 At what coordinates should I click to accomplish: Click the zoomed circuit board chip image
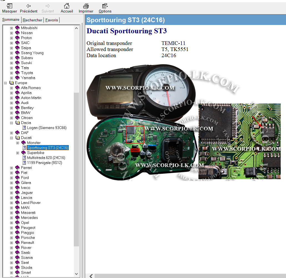[239, 141]
